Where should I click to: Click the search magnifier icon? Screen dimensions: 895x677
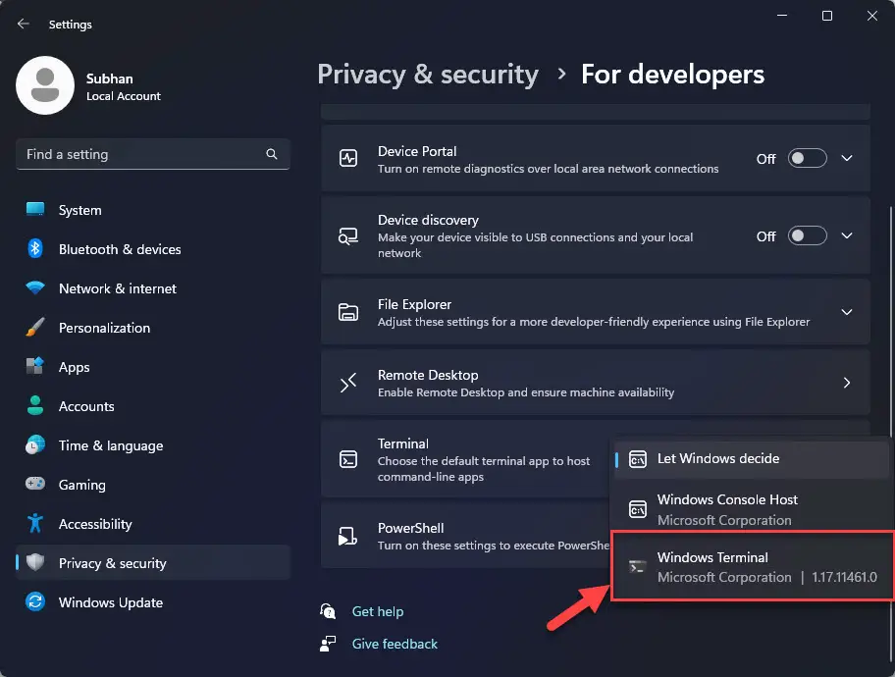tap(272, 154)
